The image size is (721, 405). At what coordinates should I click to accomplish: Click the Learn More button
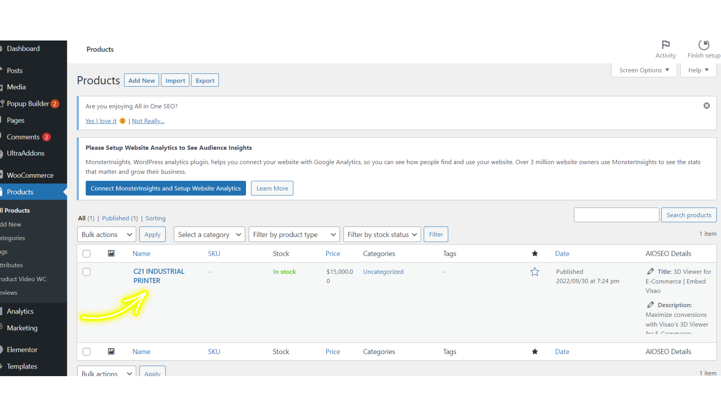272,188
